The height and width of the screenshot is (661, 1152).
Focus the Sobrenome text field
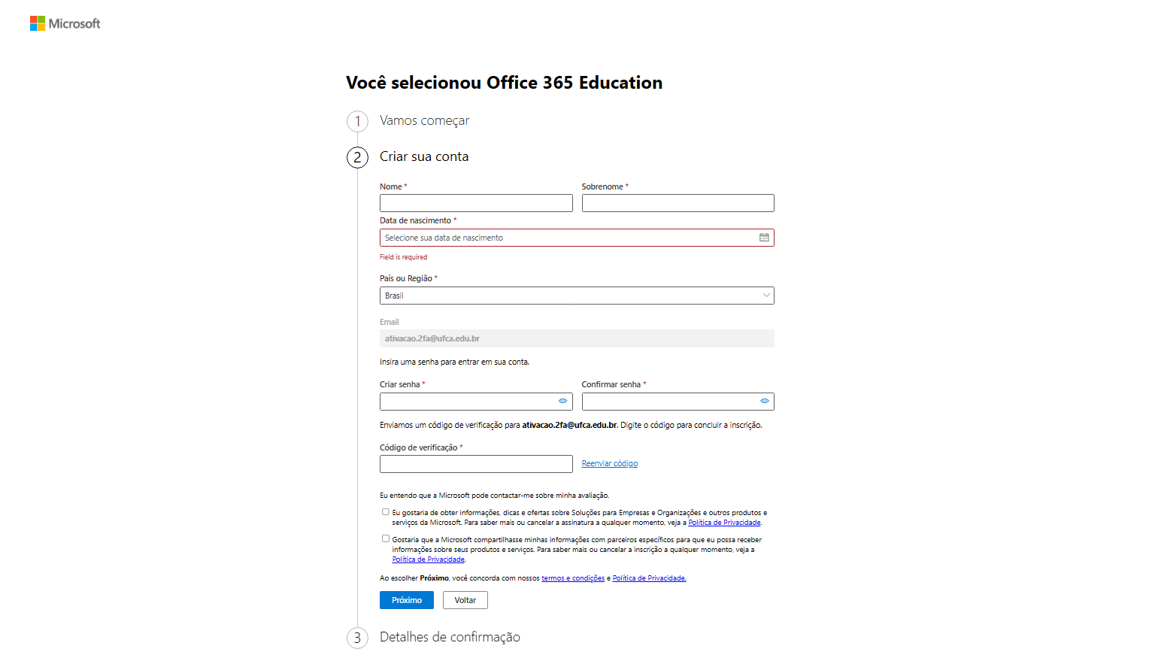[x=678, y=203]
